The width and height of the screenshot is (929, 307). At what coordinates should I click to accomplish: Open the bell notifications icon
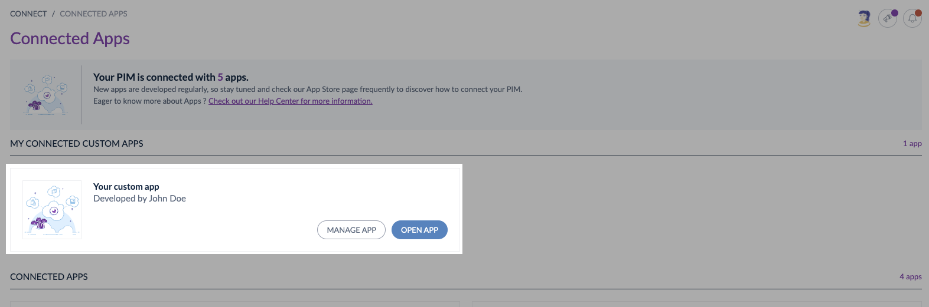tap(912, 18)
